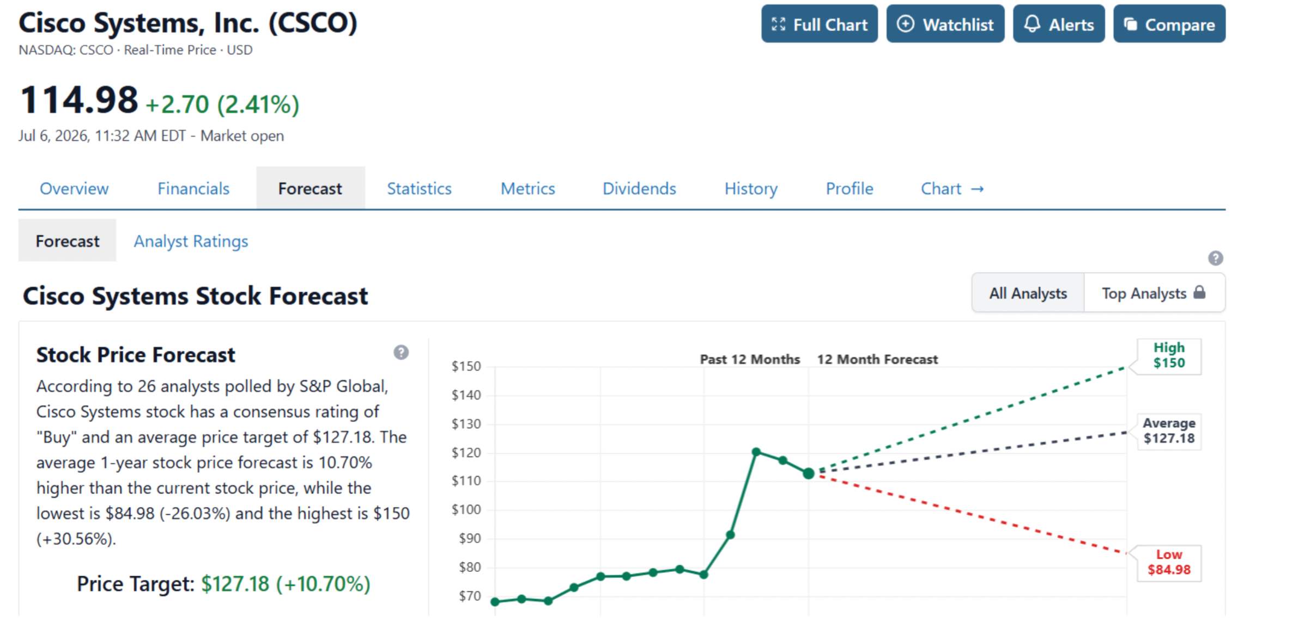
Task: Open the Statistics tab
Action: (x=419, y=188)
